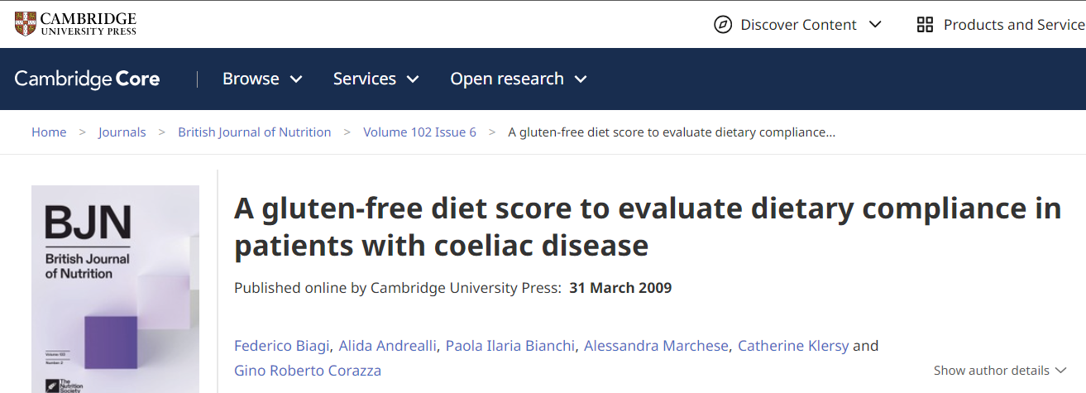Image resolution: width=1086 pixels, height=393 pixels.
Task: Open author Federico Biagi's link
Action: pos(282,346)
